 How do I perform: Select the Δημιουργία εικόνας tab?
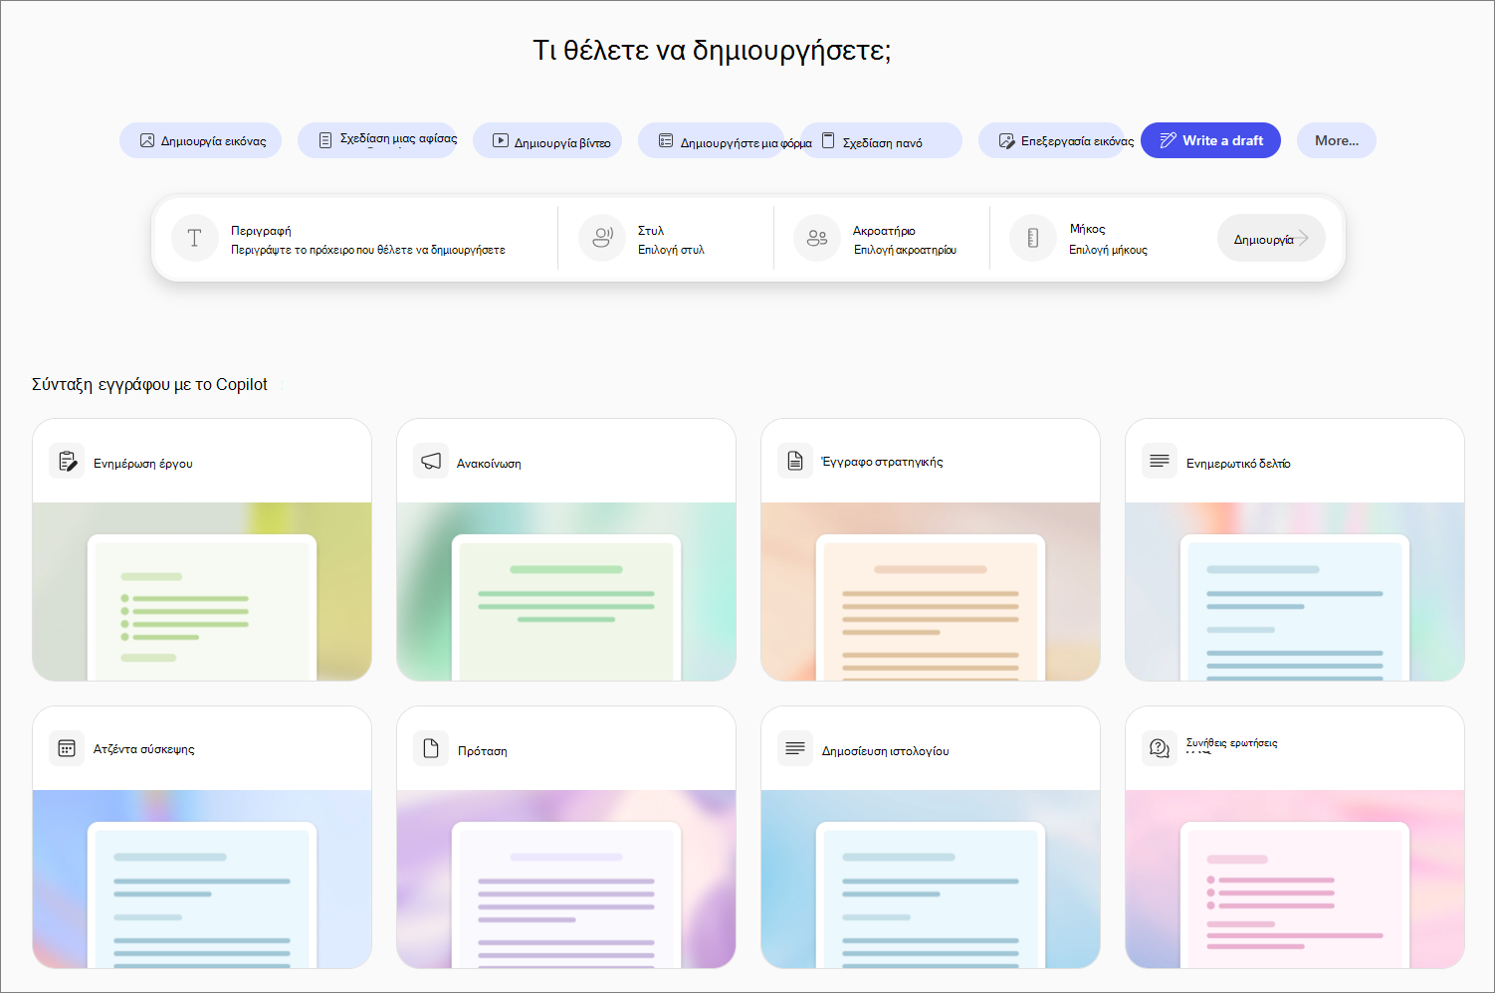coord(201,140)
